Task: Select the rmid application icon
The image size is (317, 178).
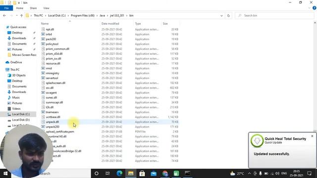Action: click(43, 68)
